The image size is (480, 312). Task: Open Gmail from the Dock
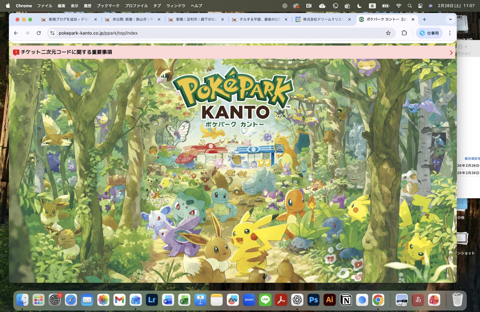click(119, 299)
